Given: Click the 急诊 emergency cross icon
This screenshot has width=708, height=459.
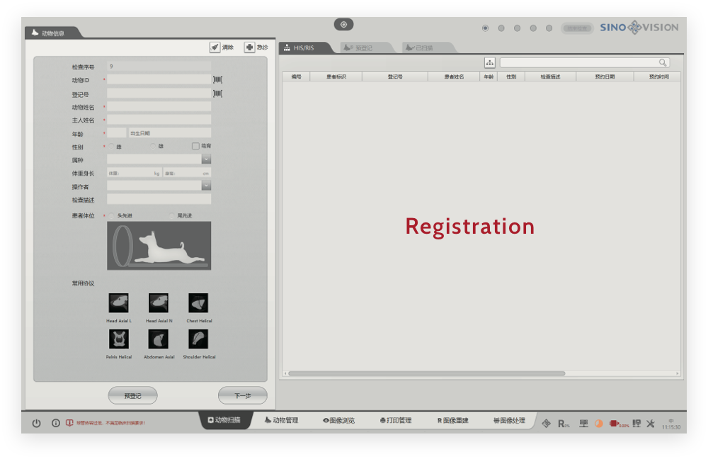Looking at the screenshot, I should (x=249, y=47).
